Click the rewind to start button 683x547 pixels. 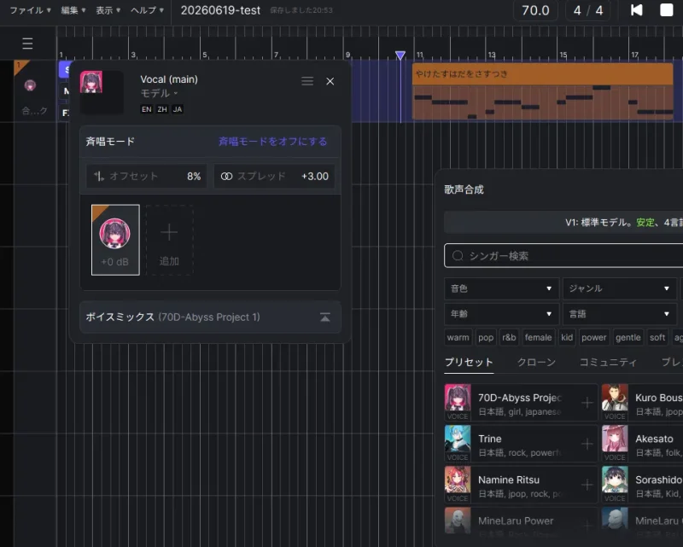click(636, 10)
